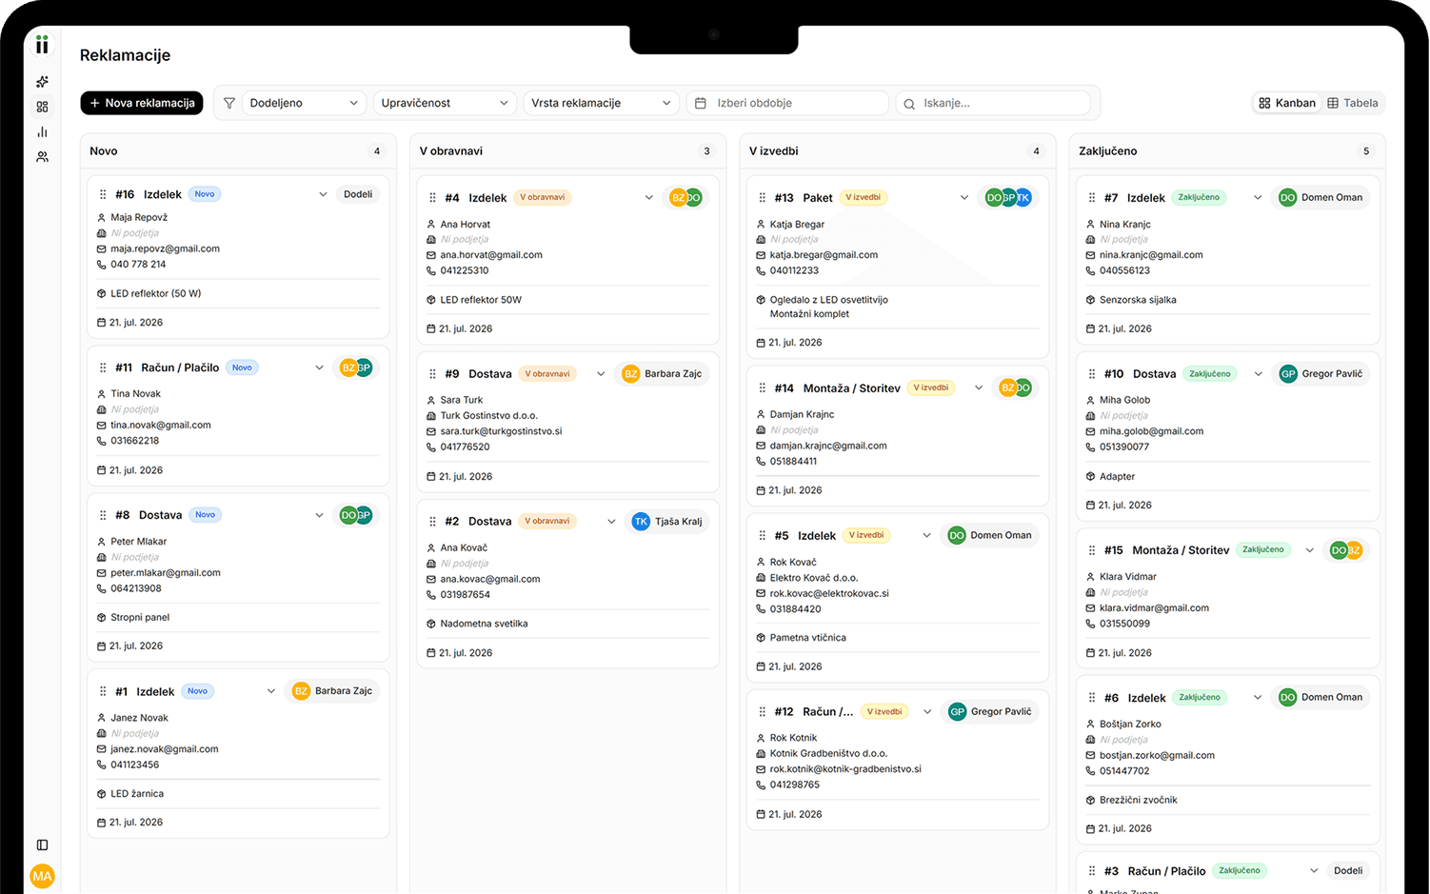1430x894 pixels.
Task: Click the V izvedbi column header
Action: coord(774,151)
